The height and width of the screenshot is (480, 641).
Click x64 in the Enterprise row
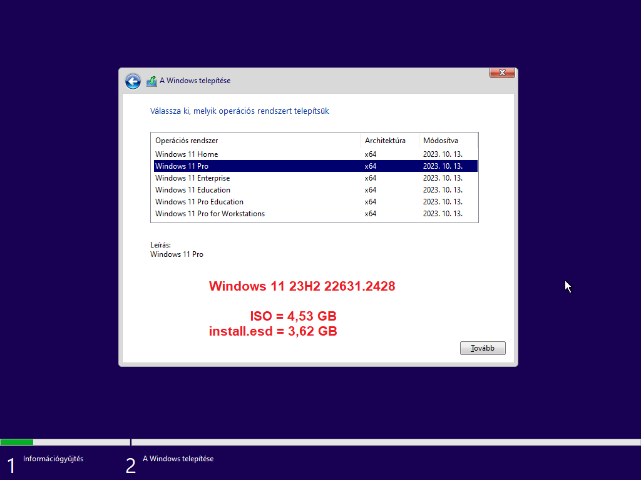click(x=371, y=178)
